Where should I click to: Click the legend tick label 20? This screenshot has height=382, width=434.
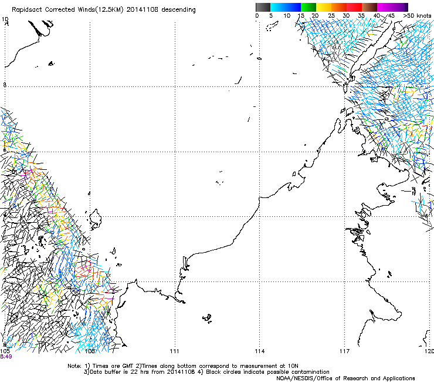point(315,16)
